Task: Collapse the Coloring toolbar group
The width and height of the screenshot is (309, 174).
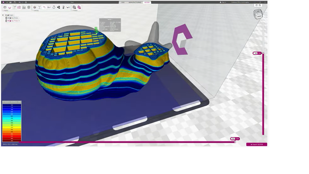Action: click(x=33, y=10)
